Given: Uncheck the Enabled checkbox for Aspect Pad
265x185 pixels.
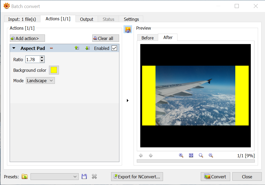Looking at the screenshot, I should coord(114,48).
